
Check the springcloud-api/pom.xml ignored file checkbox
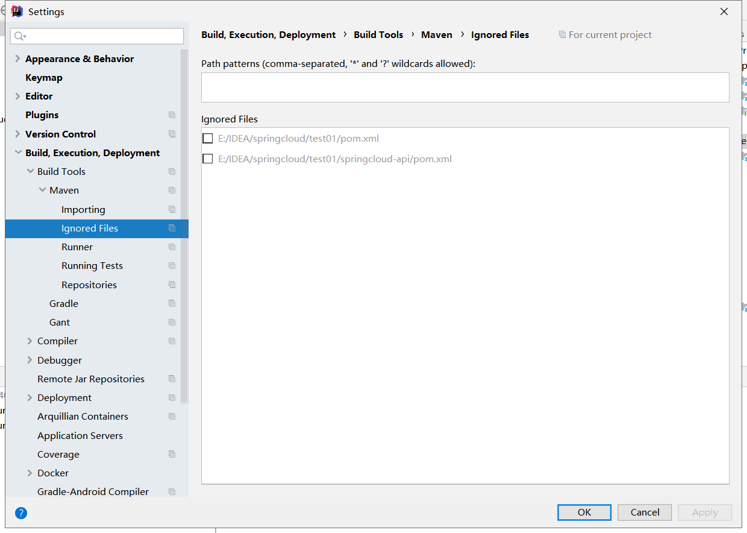(208, 159)
